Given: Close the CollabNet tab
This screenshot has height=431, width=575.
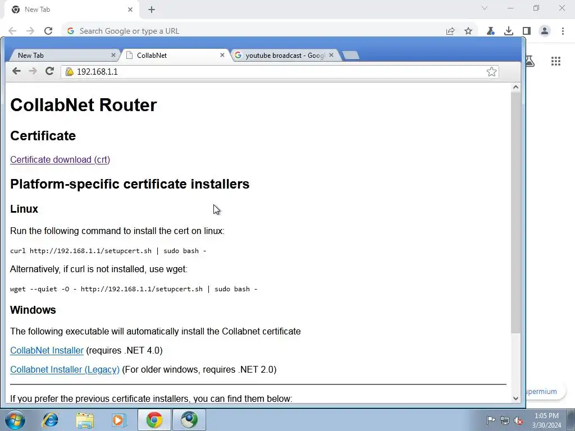Looking at the screenshot, I should point(222,55).
